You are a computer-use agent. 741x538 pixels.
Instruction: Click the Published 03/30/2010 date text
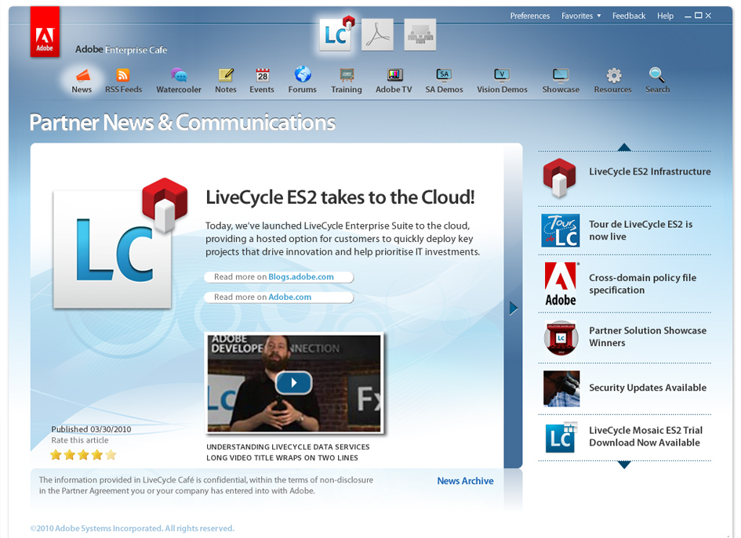click(91, 429)
